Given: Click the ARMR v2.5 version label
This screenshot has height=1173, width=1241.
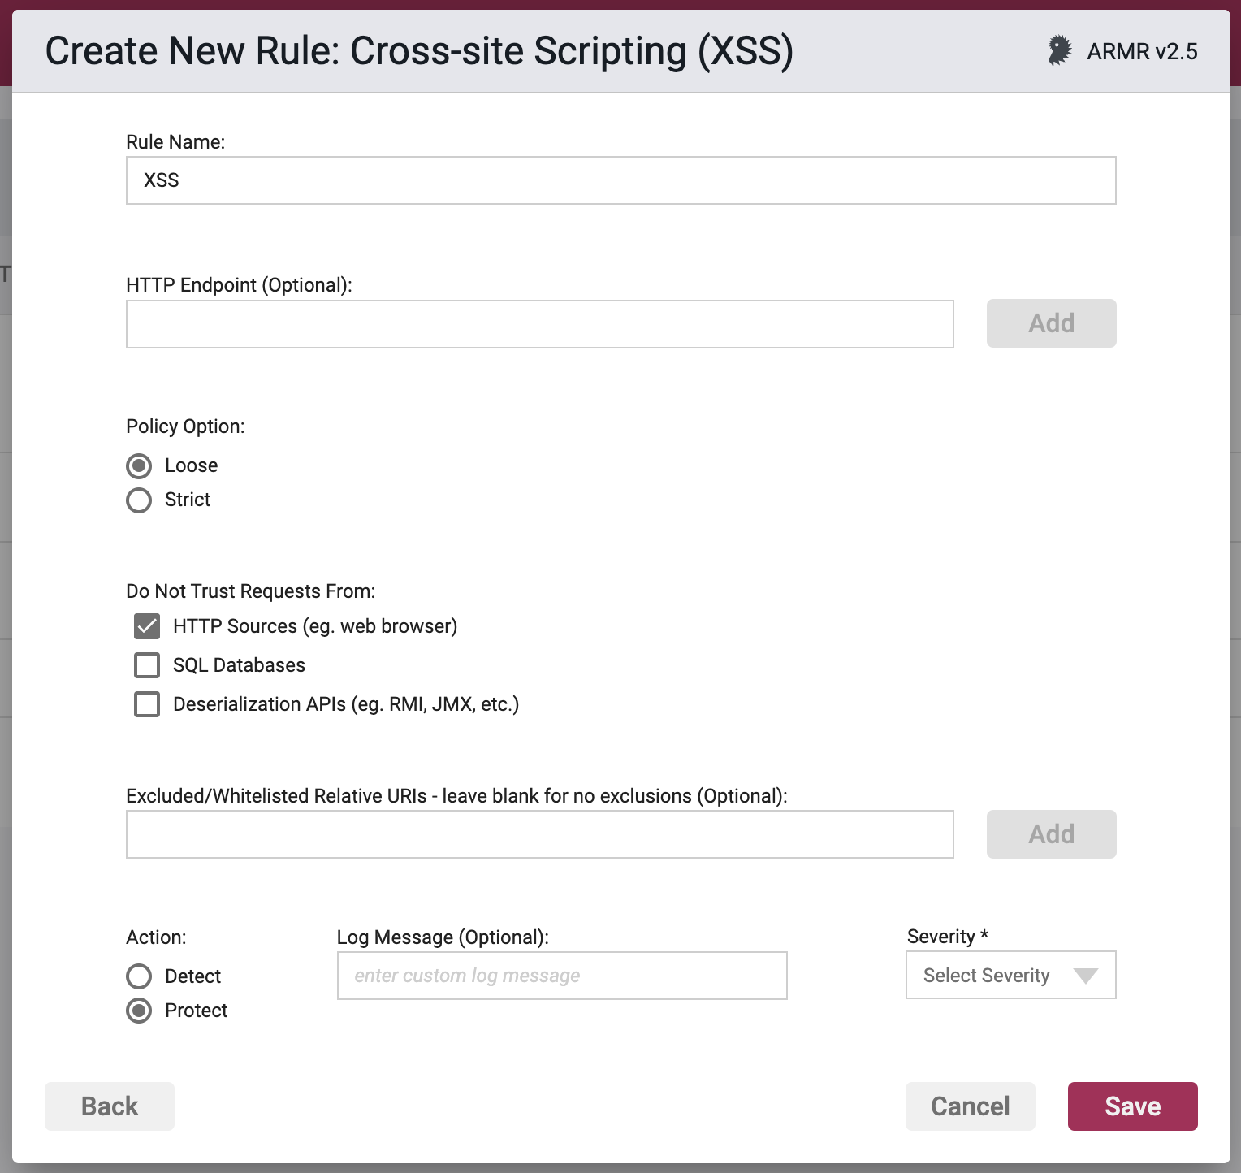Looking at the screenshot, I should [1142, 51].
